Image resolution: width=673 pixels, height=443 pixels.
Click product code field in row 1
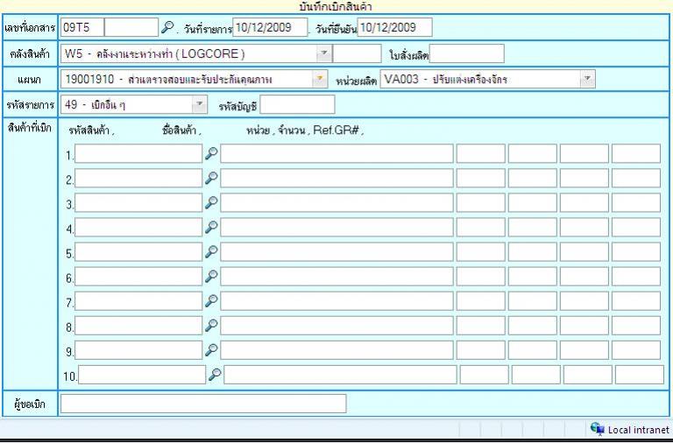tap(138, 153)
